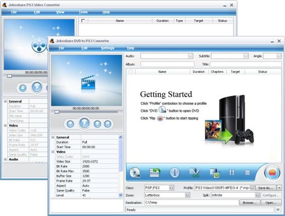The height and width of the screenshot is (216, 285).
Task: Open the Audio dropdown
Action: pos(190,56)
